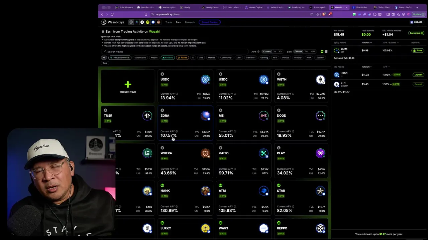This screenshot has width=428, height=240.
Task: Sort vaults by Default
Action: [x=298, y=52]
